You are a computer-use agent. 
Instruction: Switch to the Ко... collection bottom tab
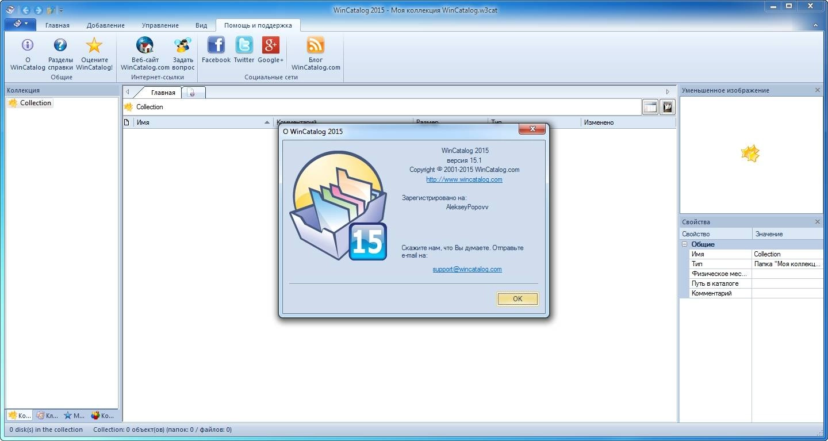tap(20, 415)
